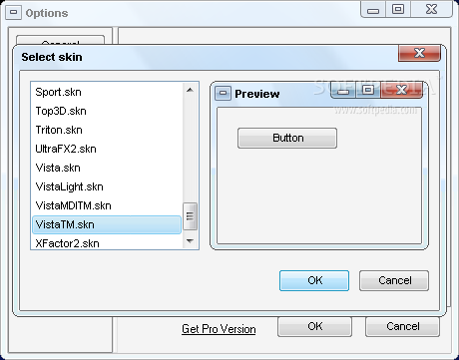
Task: Click the skin list scroll up arrow
Action: [190, 90]
